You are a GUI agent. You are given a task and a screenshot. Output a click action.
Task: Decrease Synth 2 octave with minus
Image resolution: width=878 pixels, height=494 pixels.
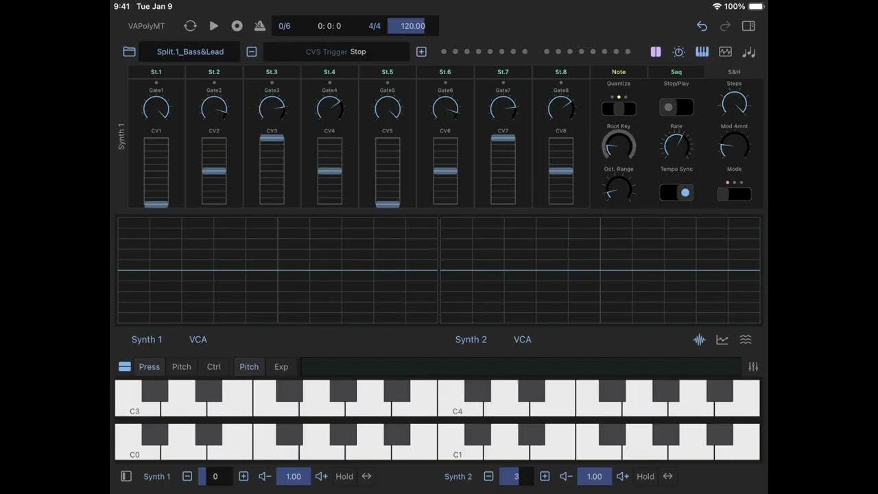[x=488, y=476]
